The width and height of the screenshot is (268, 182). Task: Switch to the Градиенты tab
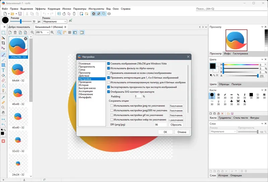[225, 118]
